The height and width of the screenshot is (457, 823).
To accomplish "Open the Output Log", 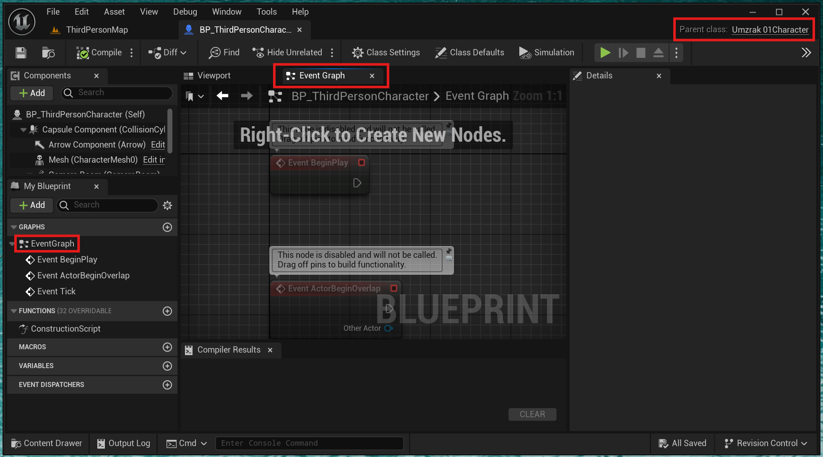I will (123, 443).
